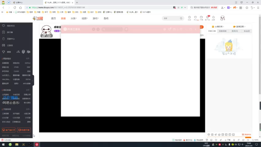The height and width of the screenshot is (147, 261).
Task: Click the skin shirt icon in NetEase Music title bar
Action: point(170,29)
